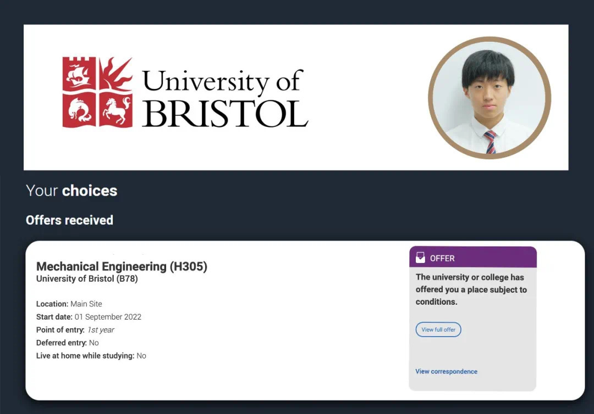Click the View full offer button

pos(438,329)
